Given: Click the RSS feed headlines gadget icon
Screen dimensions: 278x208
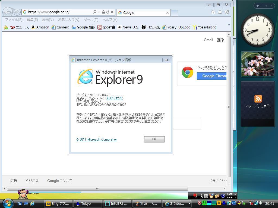Looking at the screenshot, I should (x=258, y=99).
